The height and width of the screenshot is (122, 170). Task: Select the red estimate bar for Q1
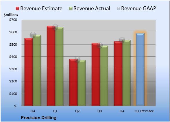(x=51, y=66)
